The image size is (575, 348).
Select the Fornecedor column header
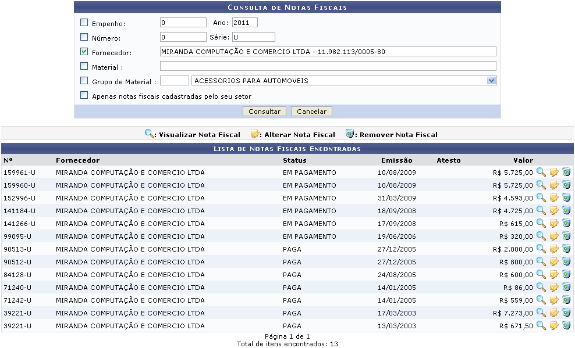pyautogui.click(x=78, y=160)
